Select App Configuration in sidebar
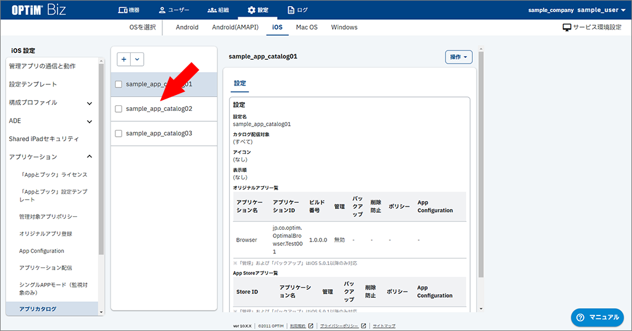The image size is (632, 331). tap(41, 251)
